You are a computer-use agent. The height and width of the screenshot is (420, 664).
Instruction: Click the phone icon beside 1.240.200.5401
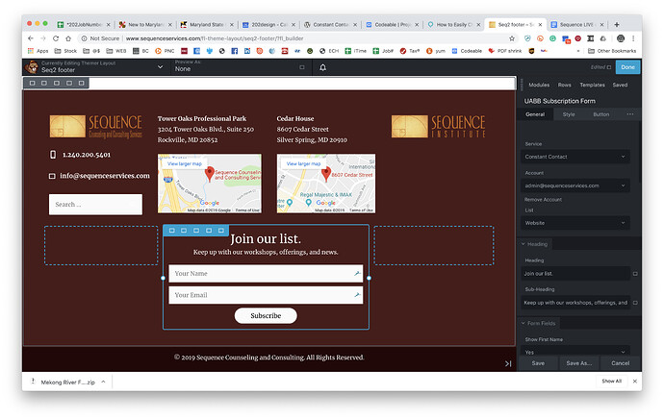(53, 155)
